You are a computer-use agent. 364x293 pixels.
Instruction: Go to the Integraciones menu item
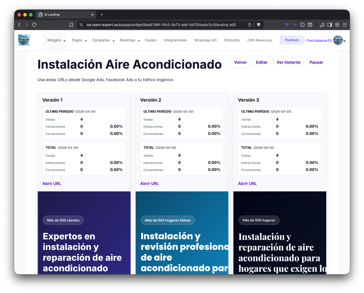coord(175,40)
